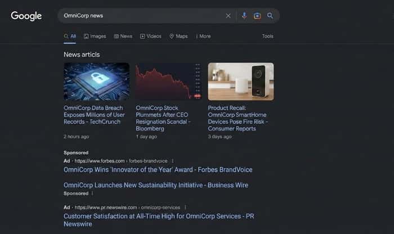Open Forbes BrandVoice Innovator of the Year link
Viewport: 394px width, 234px height.
tap(158, 170)
